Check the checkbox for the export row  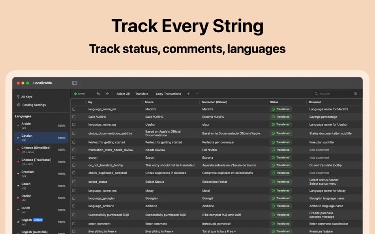pos(73,158)
